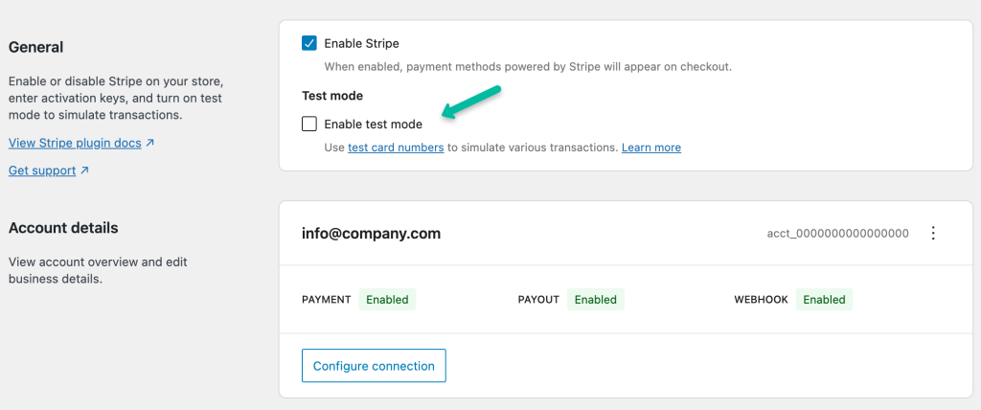Screen dimensions: 981x410
Task: Follow the test card numbers link
Action: [396, 148]
